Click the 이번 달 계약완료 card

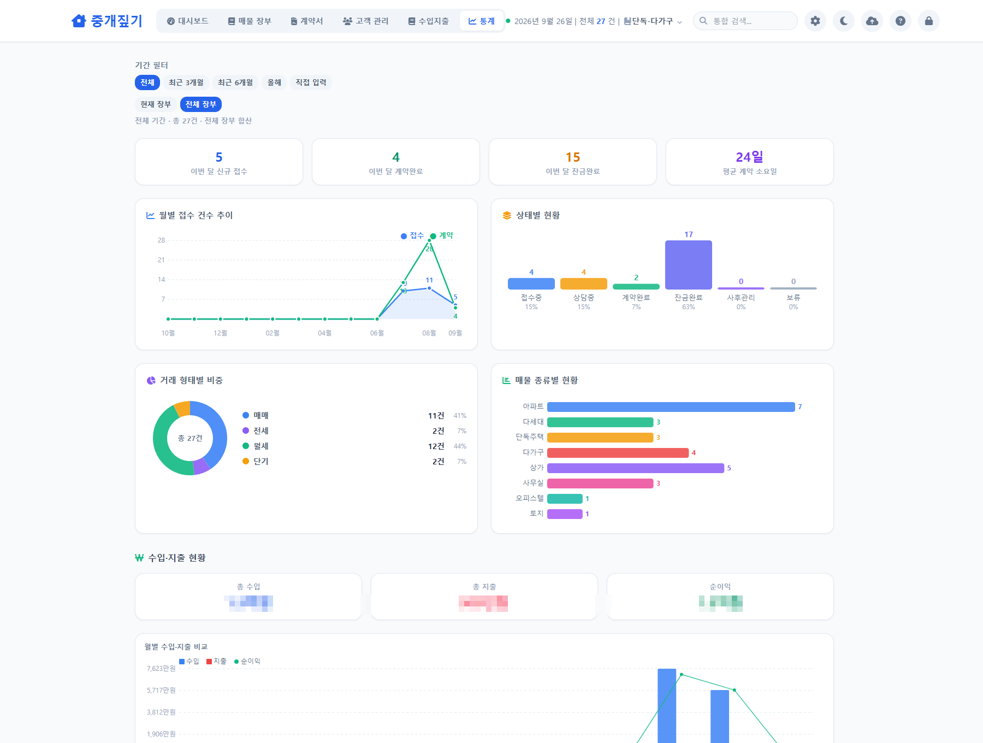coord(396,162)
